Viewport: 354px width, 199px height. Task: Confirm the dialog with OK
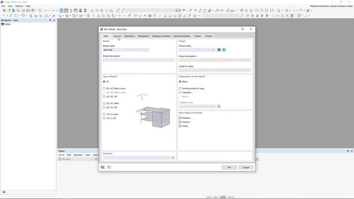[x=229, y=167]
